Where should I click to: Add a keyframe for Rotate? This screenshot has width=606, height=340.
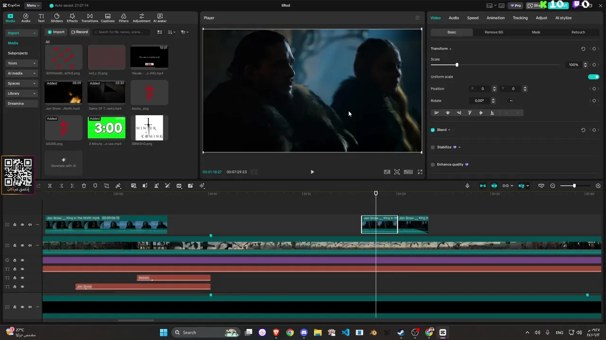594,101
